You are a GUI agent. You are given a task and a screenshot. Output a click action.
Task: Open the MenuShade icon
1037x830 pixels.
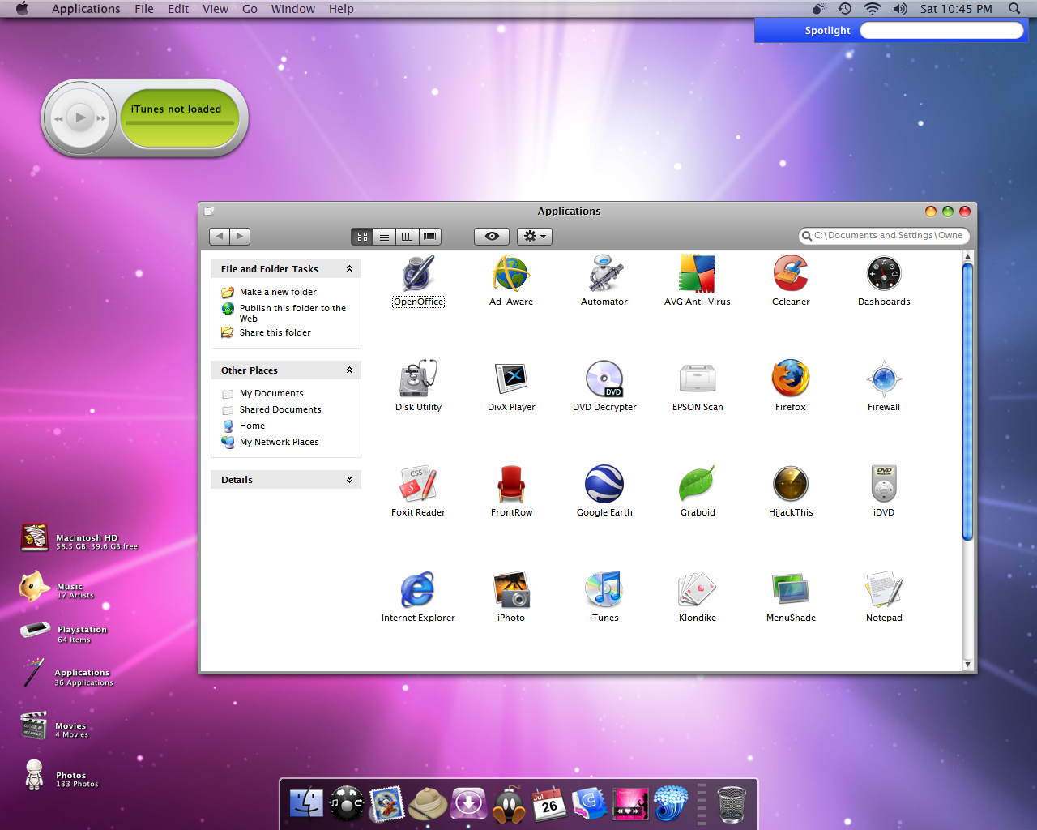pos(791,590)
